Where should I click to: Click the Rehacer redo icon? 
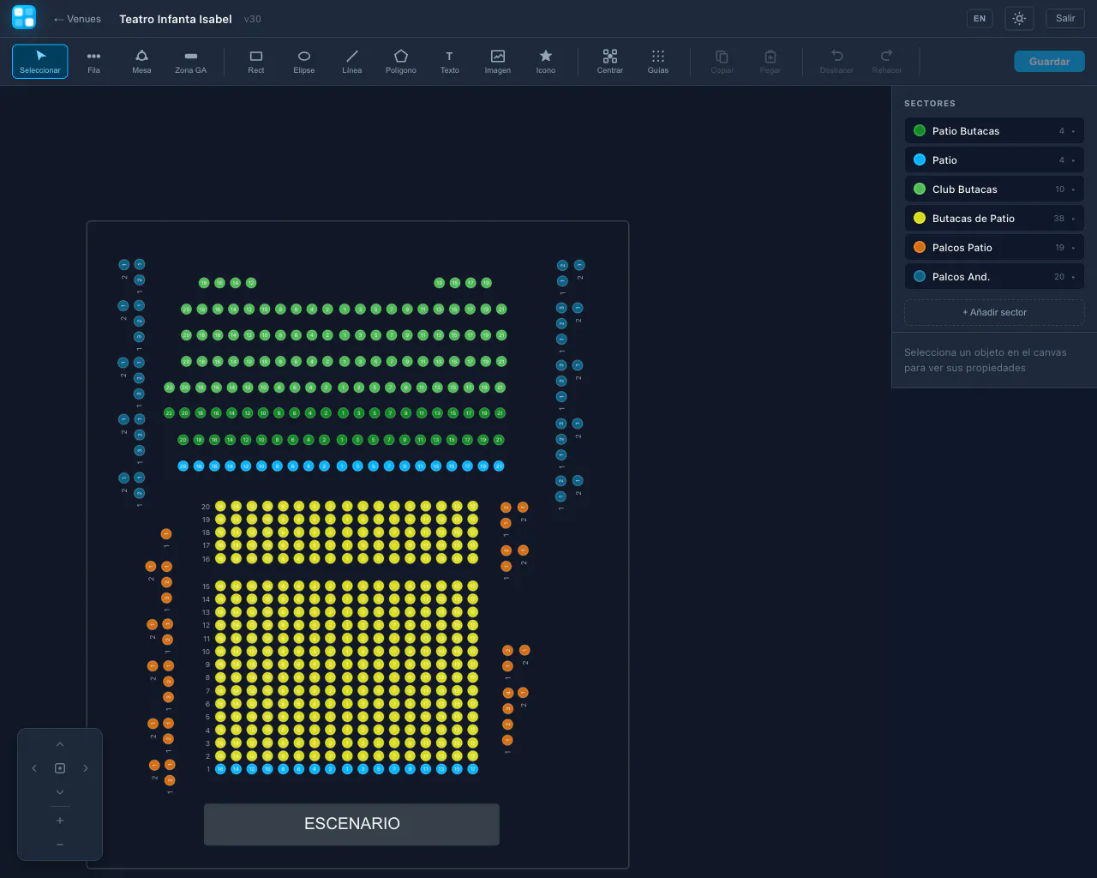coord(887,62)
